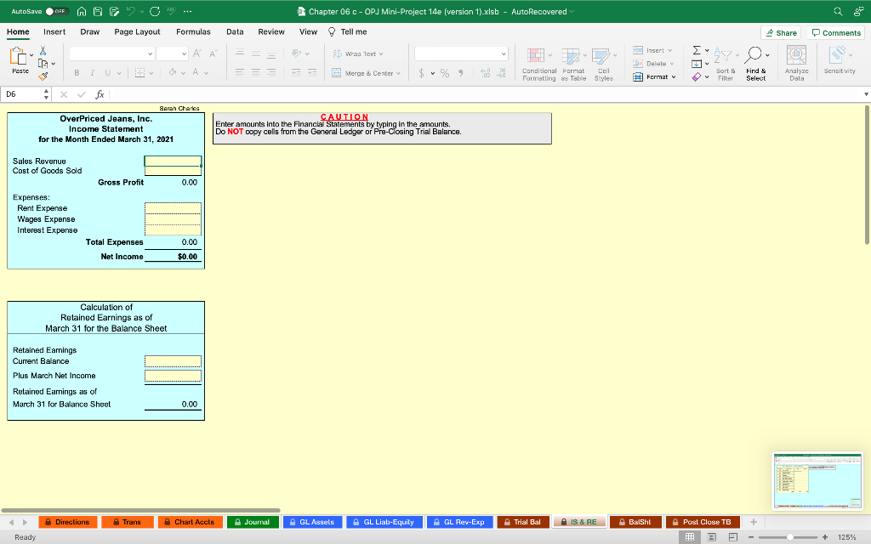Click the Search magnifier icon
Screen dimensions: 871x544
[838, 11]
